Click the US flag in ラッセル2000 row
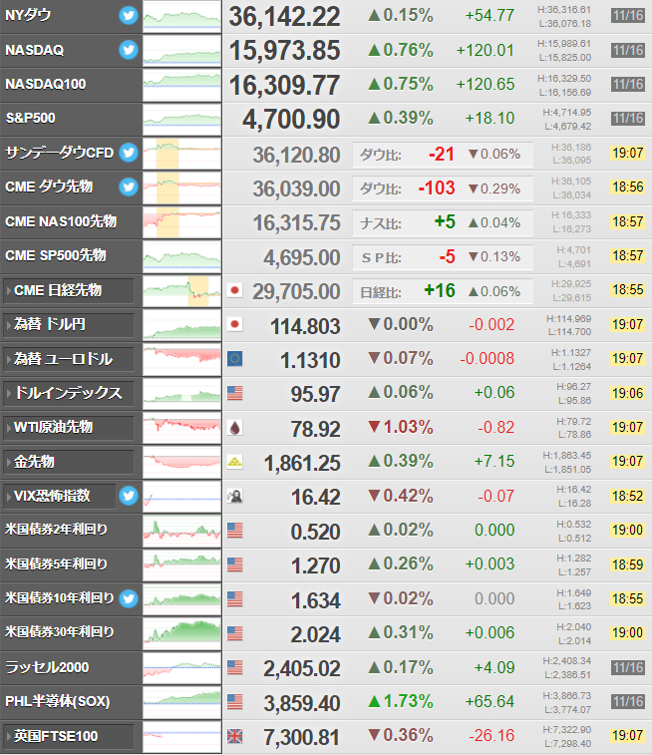This screenshot has width=652, height=755. point(235,667)
